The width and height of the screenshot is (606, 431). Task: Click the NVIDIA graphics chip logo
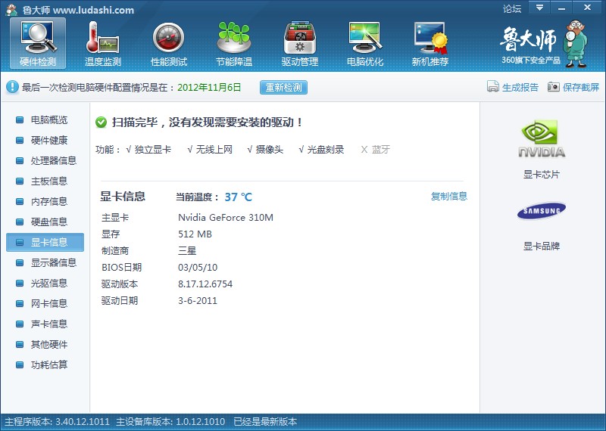pyautogui.click(x=542, y=138)
